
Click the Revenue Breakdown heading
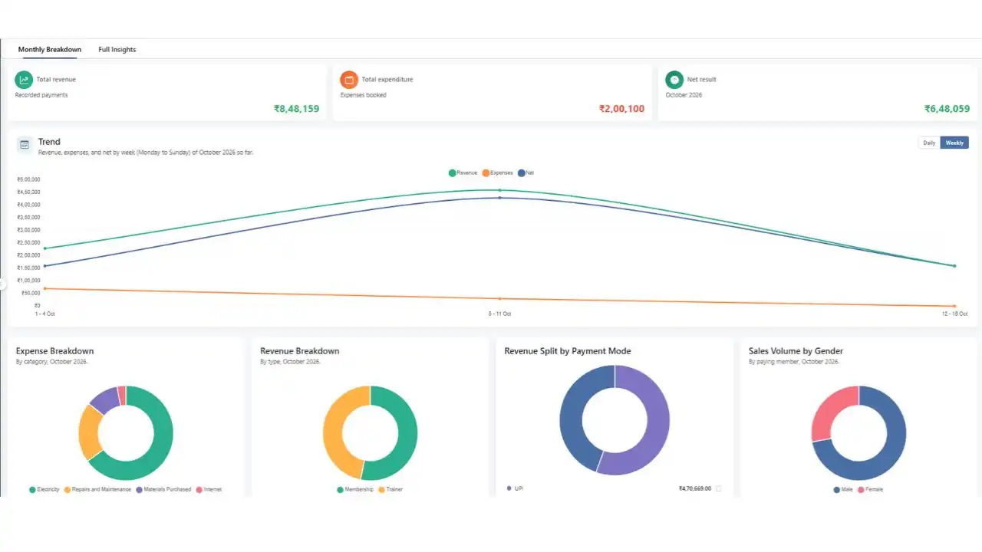[299, 351]
